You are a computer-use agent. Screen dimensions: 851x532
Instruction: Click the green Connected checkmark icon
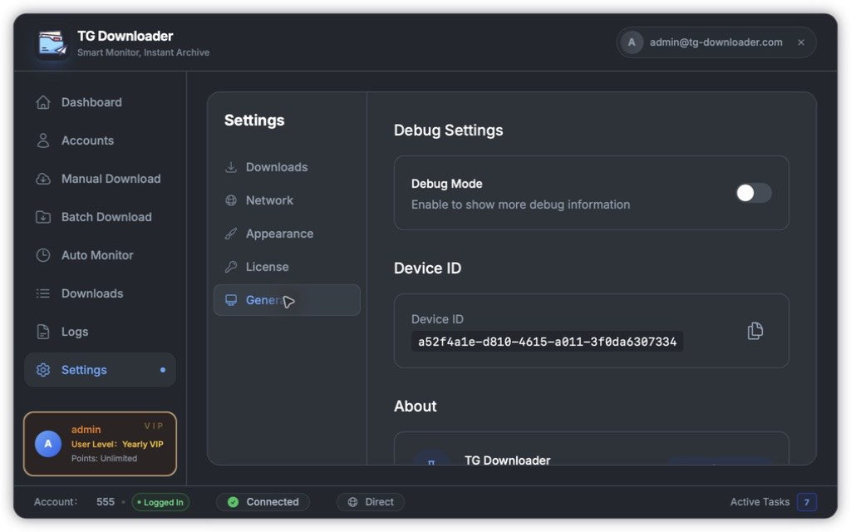233,502
